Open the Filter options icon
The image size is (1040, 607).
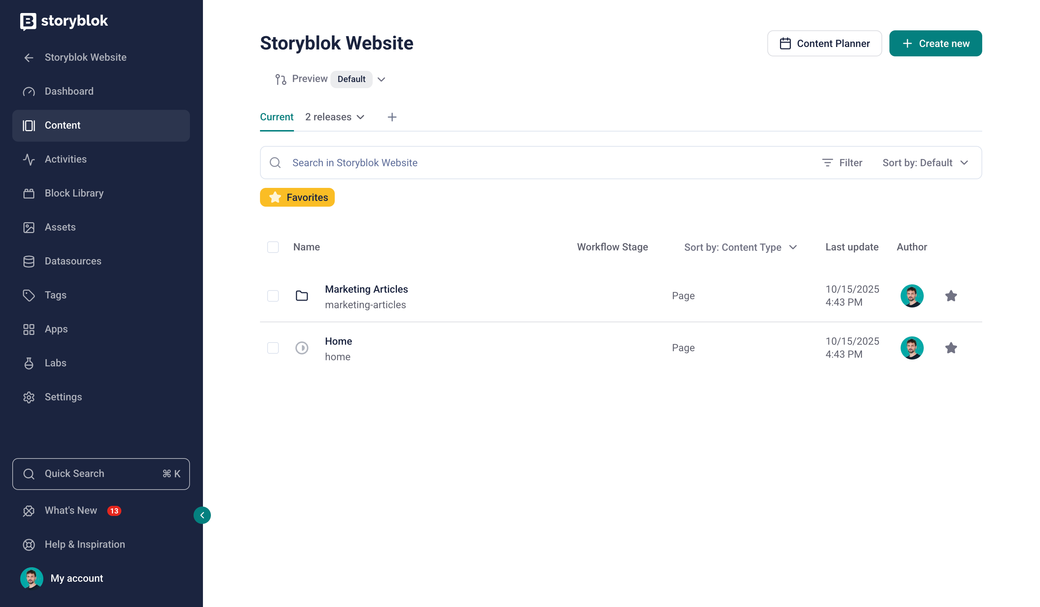click(827, 163)
